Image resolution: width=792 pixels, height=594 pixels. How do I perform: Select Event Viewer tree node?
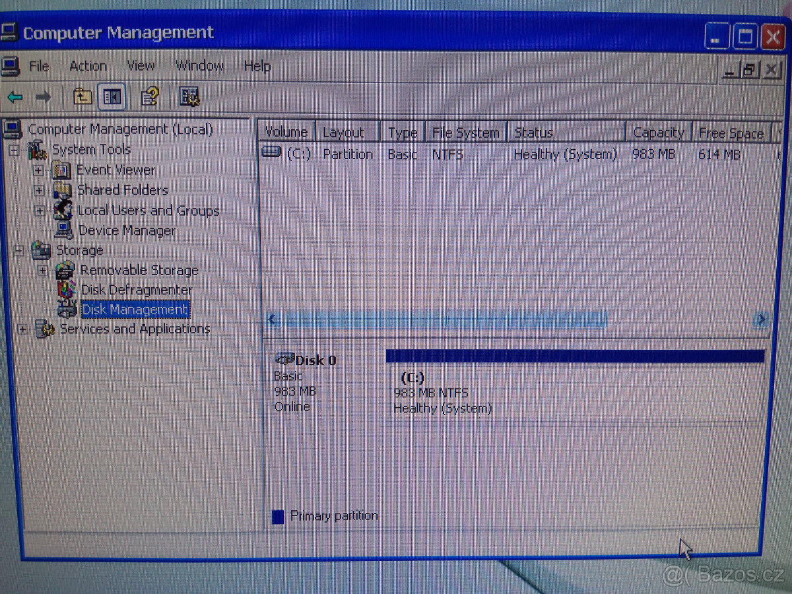[115, 170]
